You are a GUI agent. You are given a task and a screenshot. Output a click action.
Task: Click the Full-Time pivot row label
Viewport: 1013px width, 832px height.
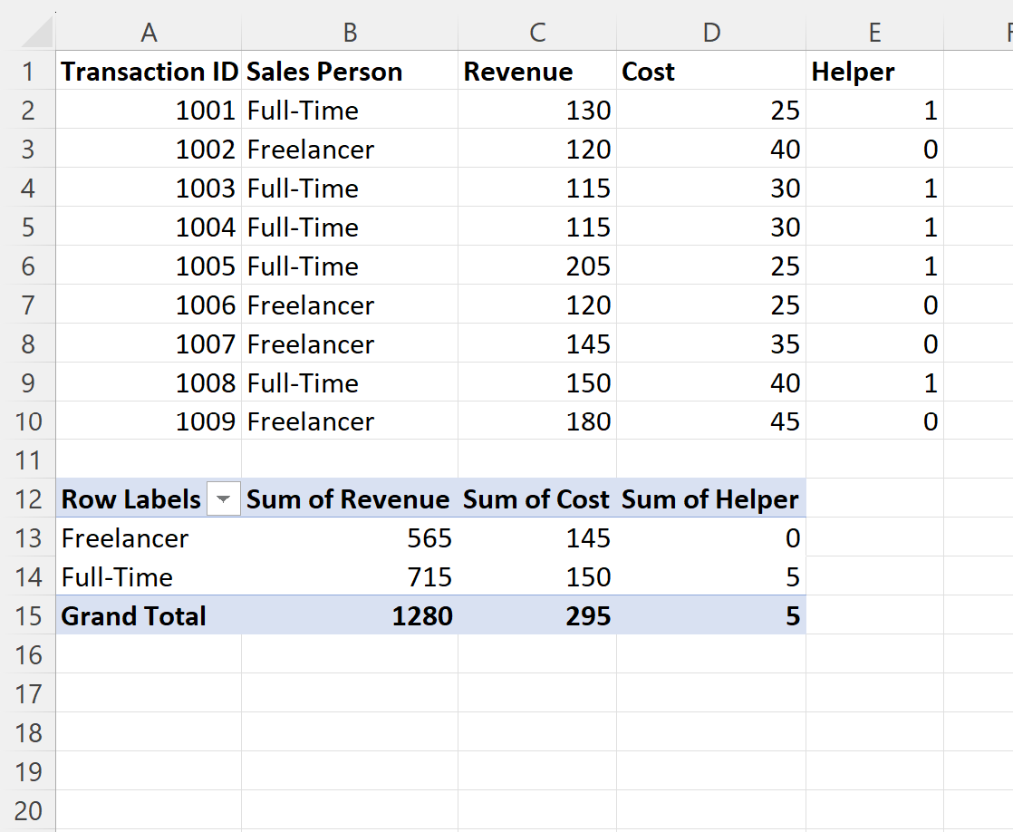coord(120,577)
